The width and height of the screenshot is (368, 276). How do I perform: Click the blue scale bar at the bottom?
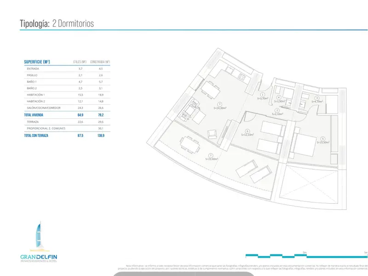click(306, 256)
